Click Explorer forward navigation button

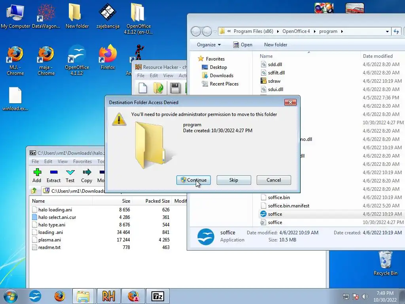coord(207,31)
